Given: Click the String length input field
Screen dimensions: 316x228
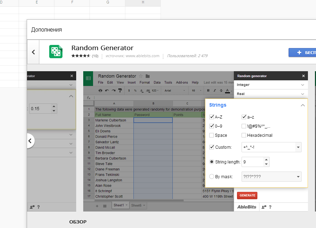Looking at the screenshot, I should [x=252, y=162].
